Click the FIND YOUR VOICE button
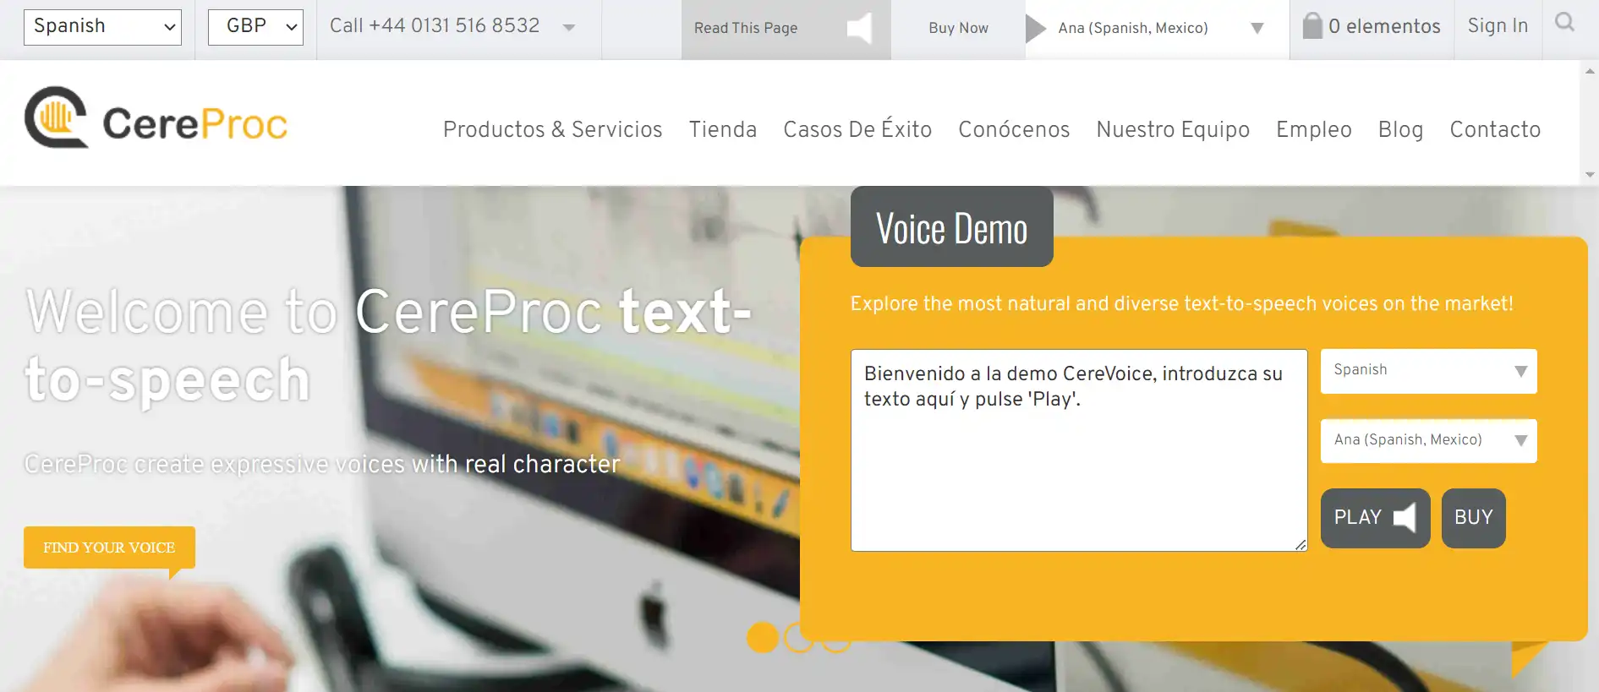 click(109, 548)
